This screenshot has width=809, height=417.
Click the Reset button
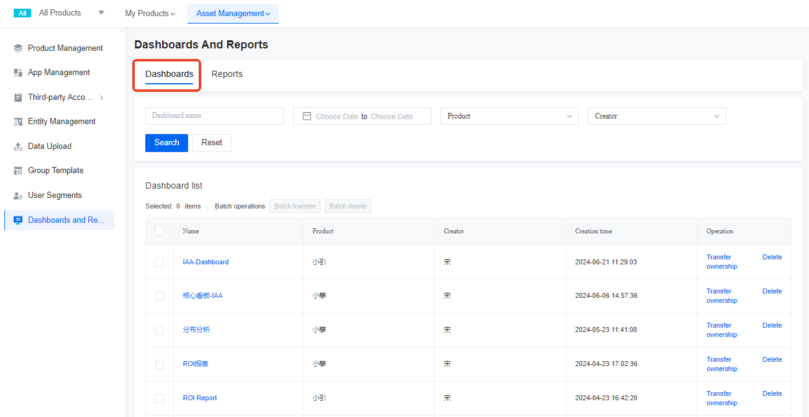point(212,143)
